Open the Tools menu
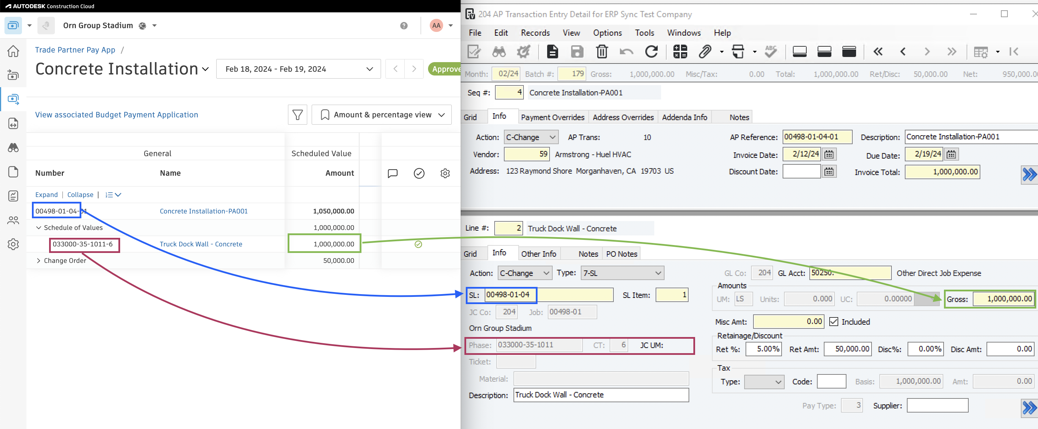1038x429 pixels. pyautogui.click(x=644, y=33)
